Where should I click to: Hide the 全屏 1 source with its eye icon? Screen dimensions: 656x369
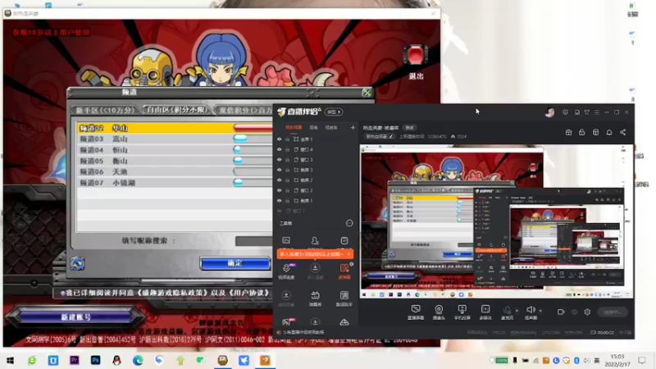(280, 139)
